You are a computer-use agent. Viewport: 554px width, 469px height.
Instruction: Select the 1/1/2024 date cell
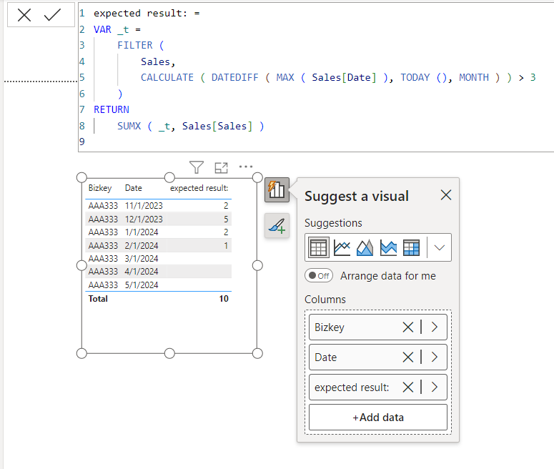coord(142,232)
